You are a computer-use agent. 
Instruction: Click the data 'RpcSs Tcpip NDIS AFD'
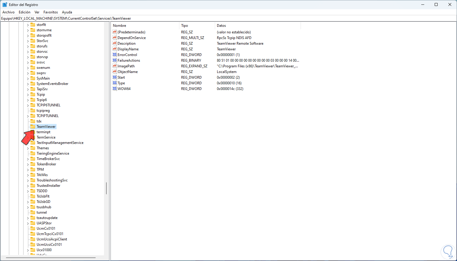tap(234, 38)
